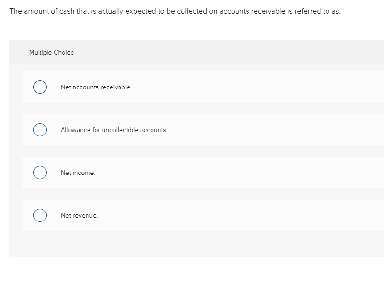Click the answer text Net revenue

pyautogui.click(x=79, y=215)
